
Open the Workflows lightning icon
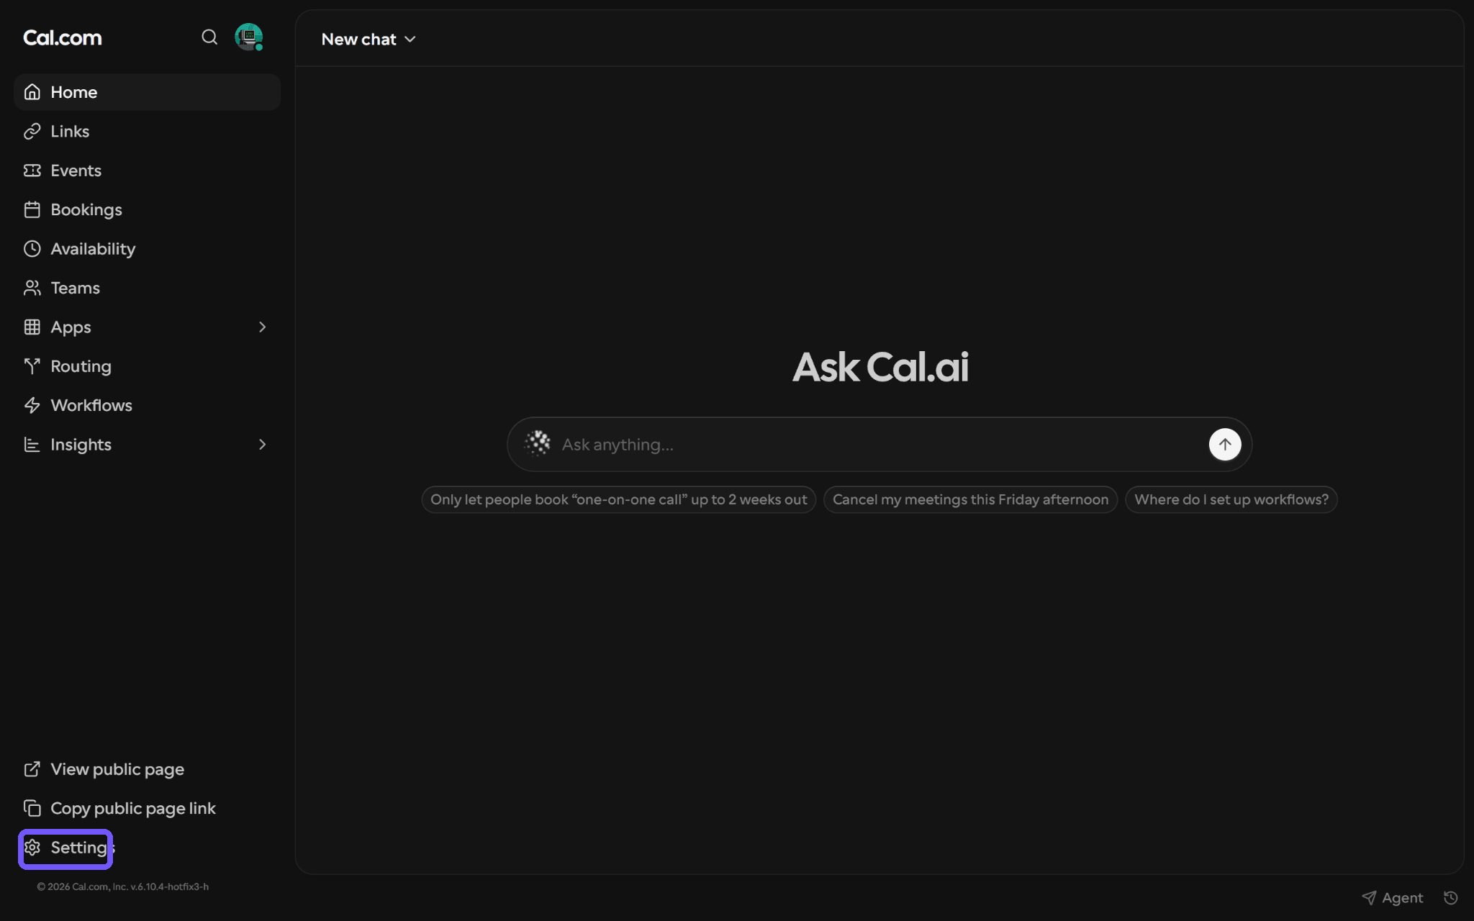(x=32, y=405)
